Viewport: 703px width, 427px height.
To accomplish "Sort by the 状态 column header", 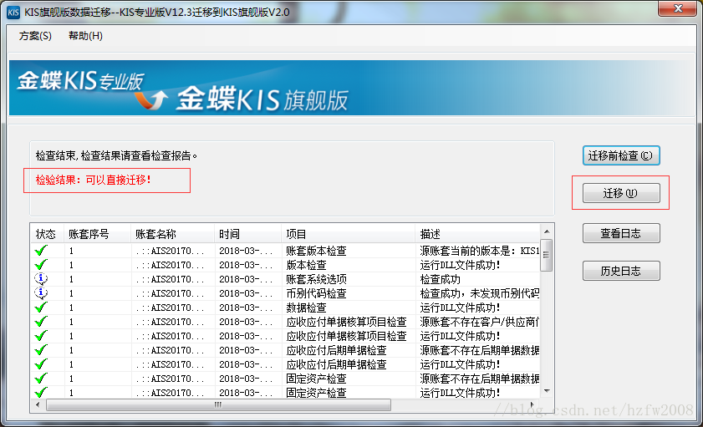I will tap(47, 234).
